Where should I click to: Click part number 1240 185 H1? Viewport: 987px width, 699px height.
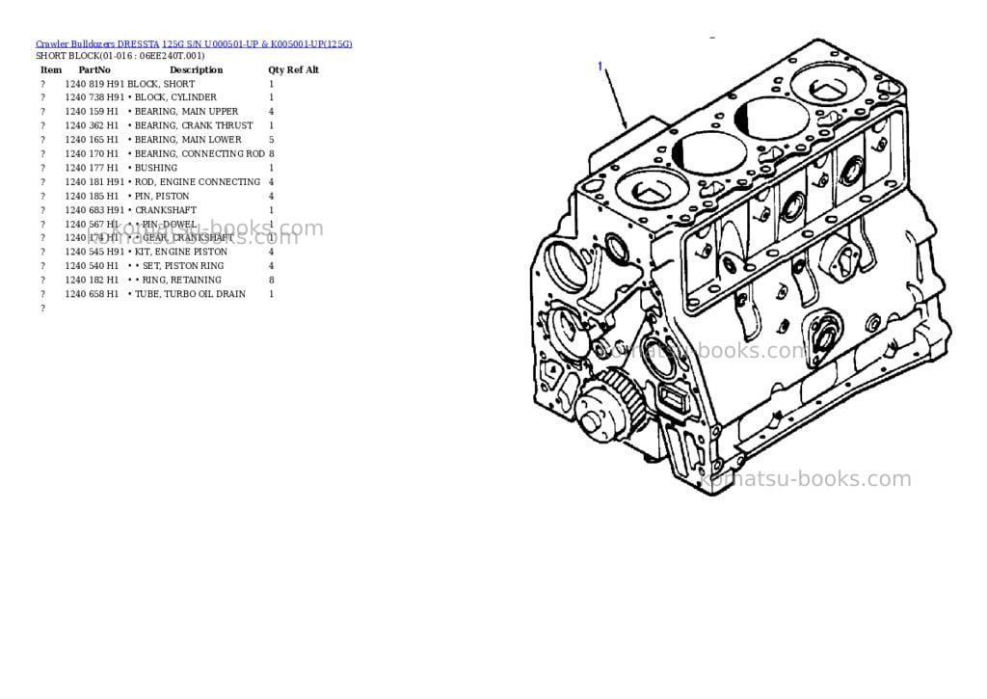point(92,197)
